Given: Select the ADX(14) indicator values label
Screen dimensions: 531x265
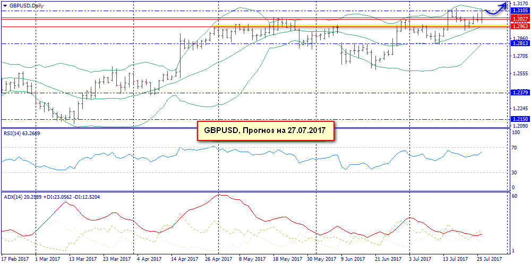Looking at the screenshot, I should click(51, 196).
